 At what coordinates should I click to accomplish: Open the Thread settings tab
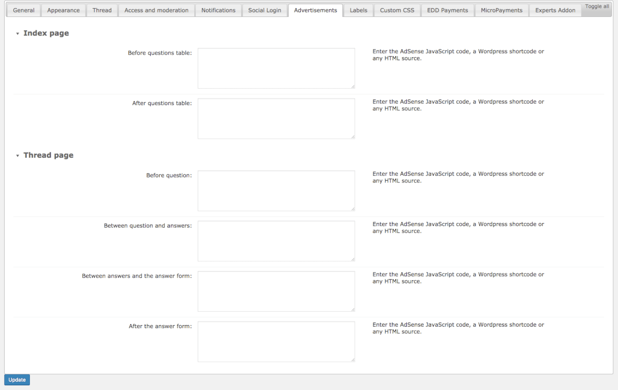102,10
